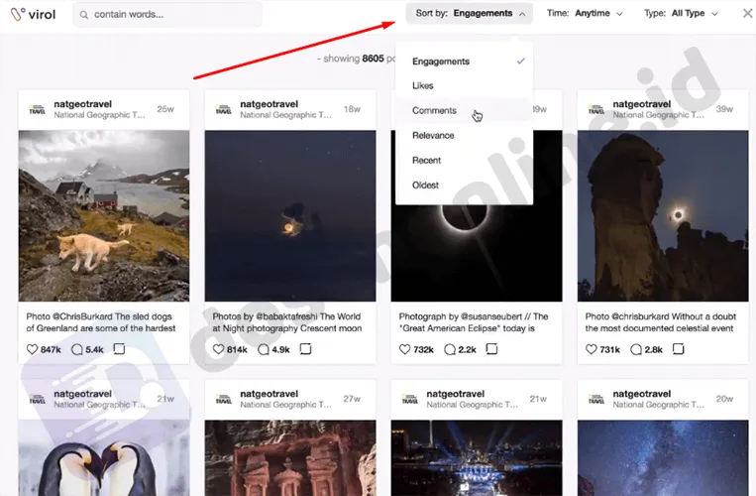
Task: Click the bookmark icon on the sled dogs post
Action: [119, 349]
